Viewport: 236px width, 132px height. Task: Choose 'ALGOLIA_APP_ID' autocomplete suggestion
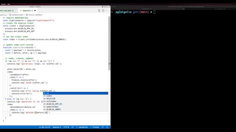(76, 104)
